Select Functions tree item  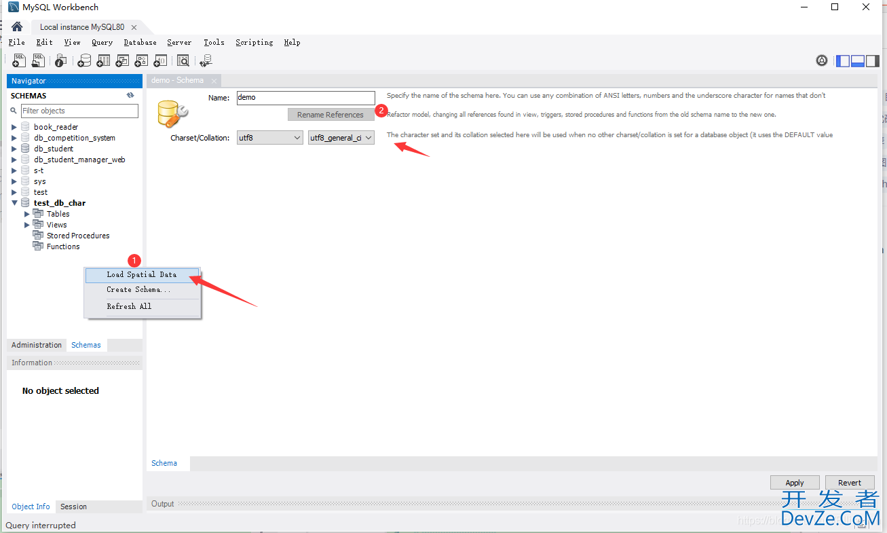(63, 246)
